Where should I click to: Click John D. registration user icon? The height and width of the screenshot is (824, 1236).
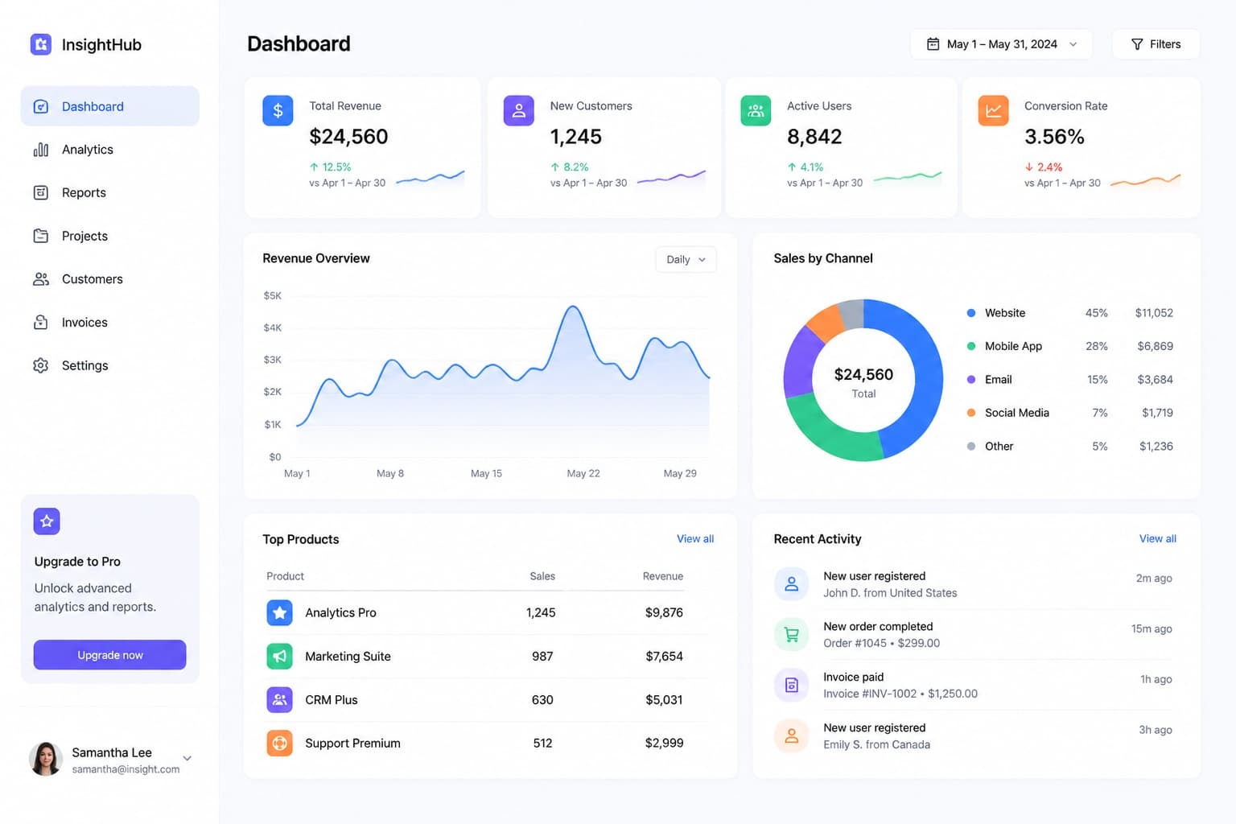click(791, 583)
